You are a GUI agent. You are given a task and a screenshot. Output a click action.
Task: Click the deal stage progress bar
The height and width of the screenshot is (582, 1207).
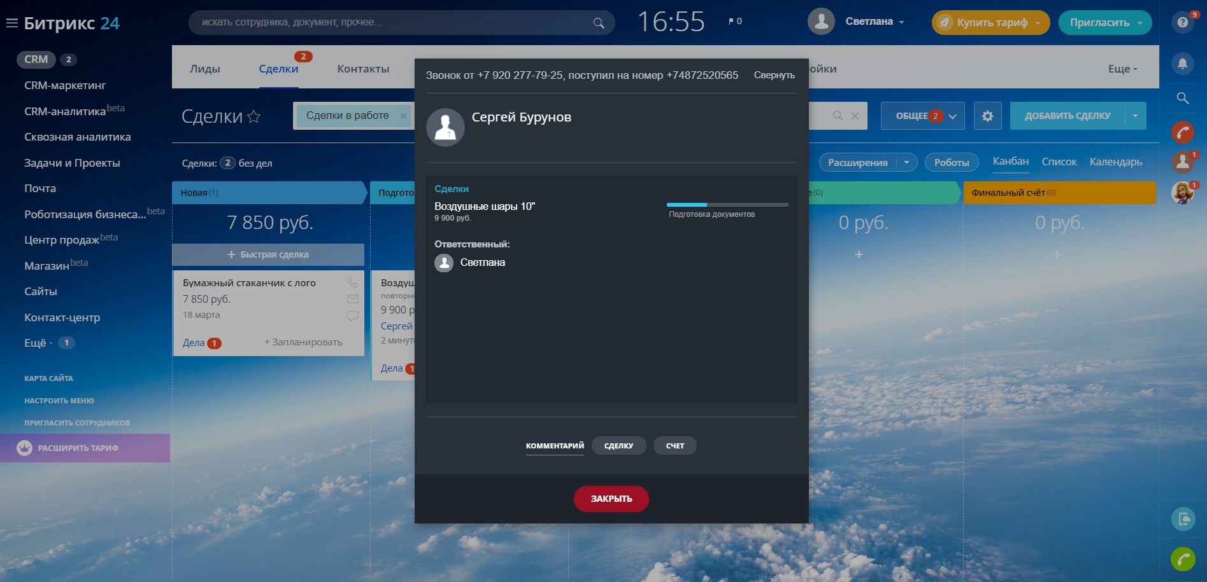727,205
